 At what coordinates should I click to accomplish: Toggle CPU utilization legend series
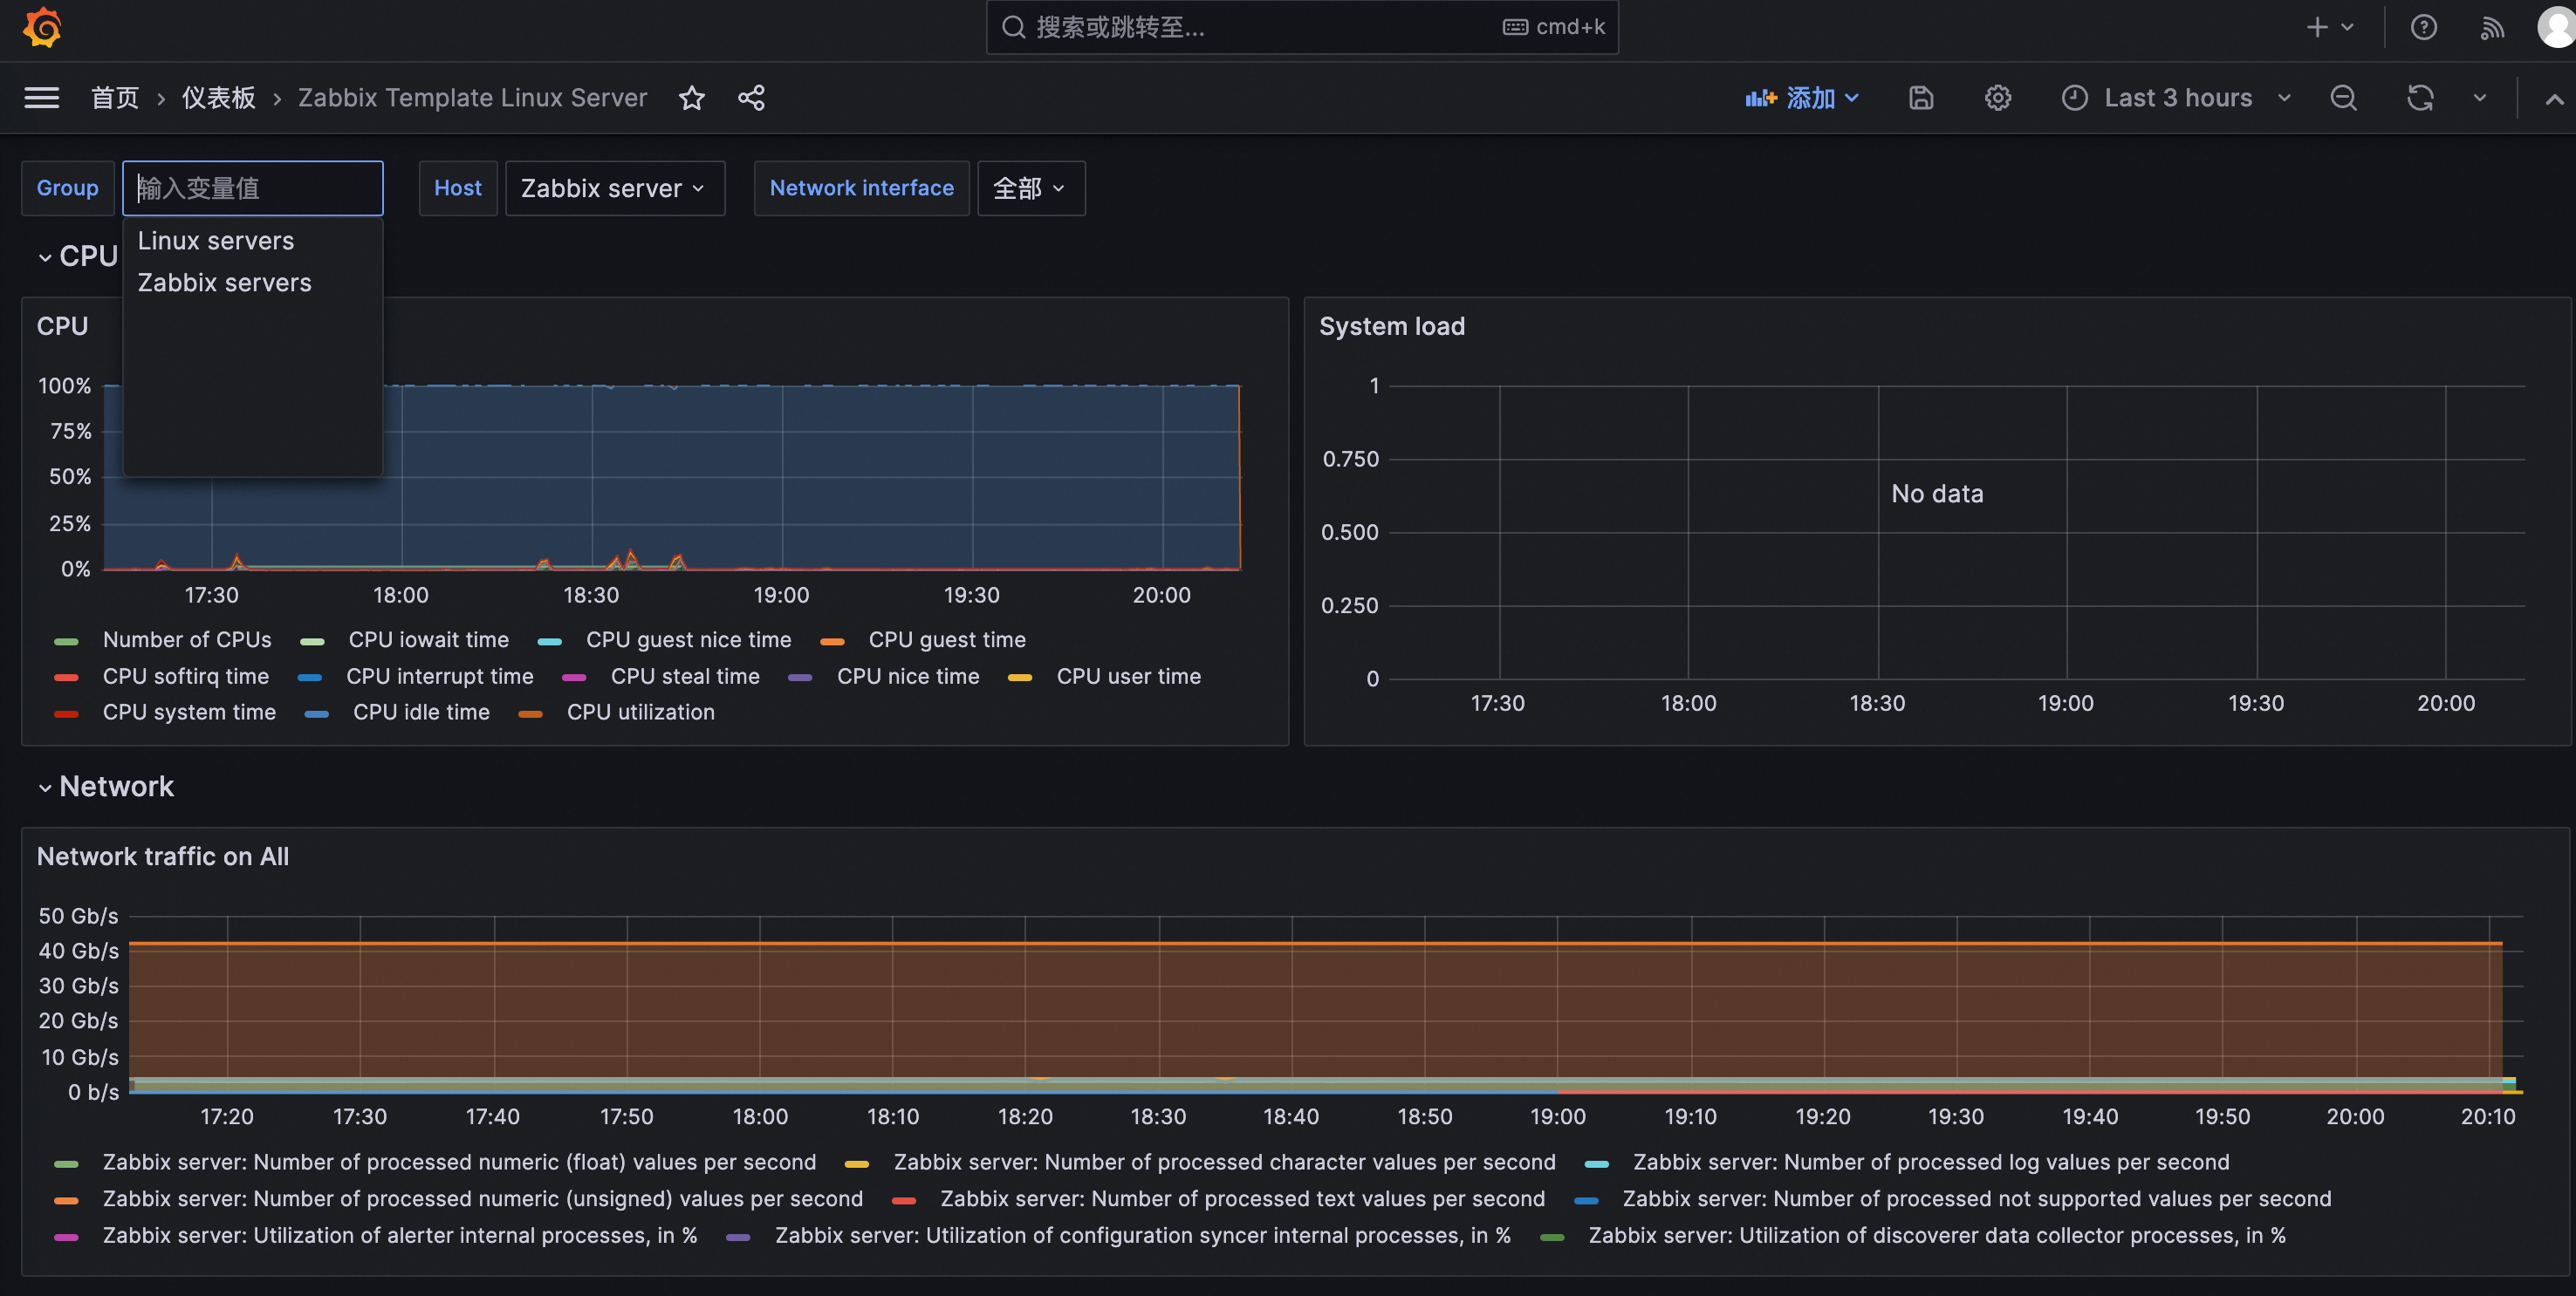click(640, 713)
